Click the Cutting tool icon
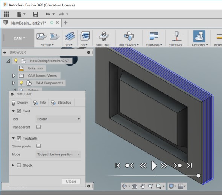 tap(176, 36)
